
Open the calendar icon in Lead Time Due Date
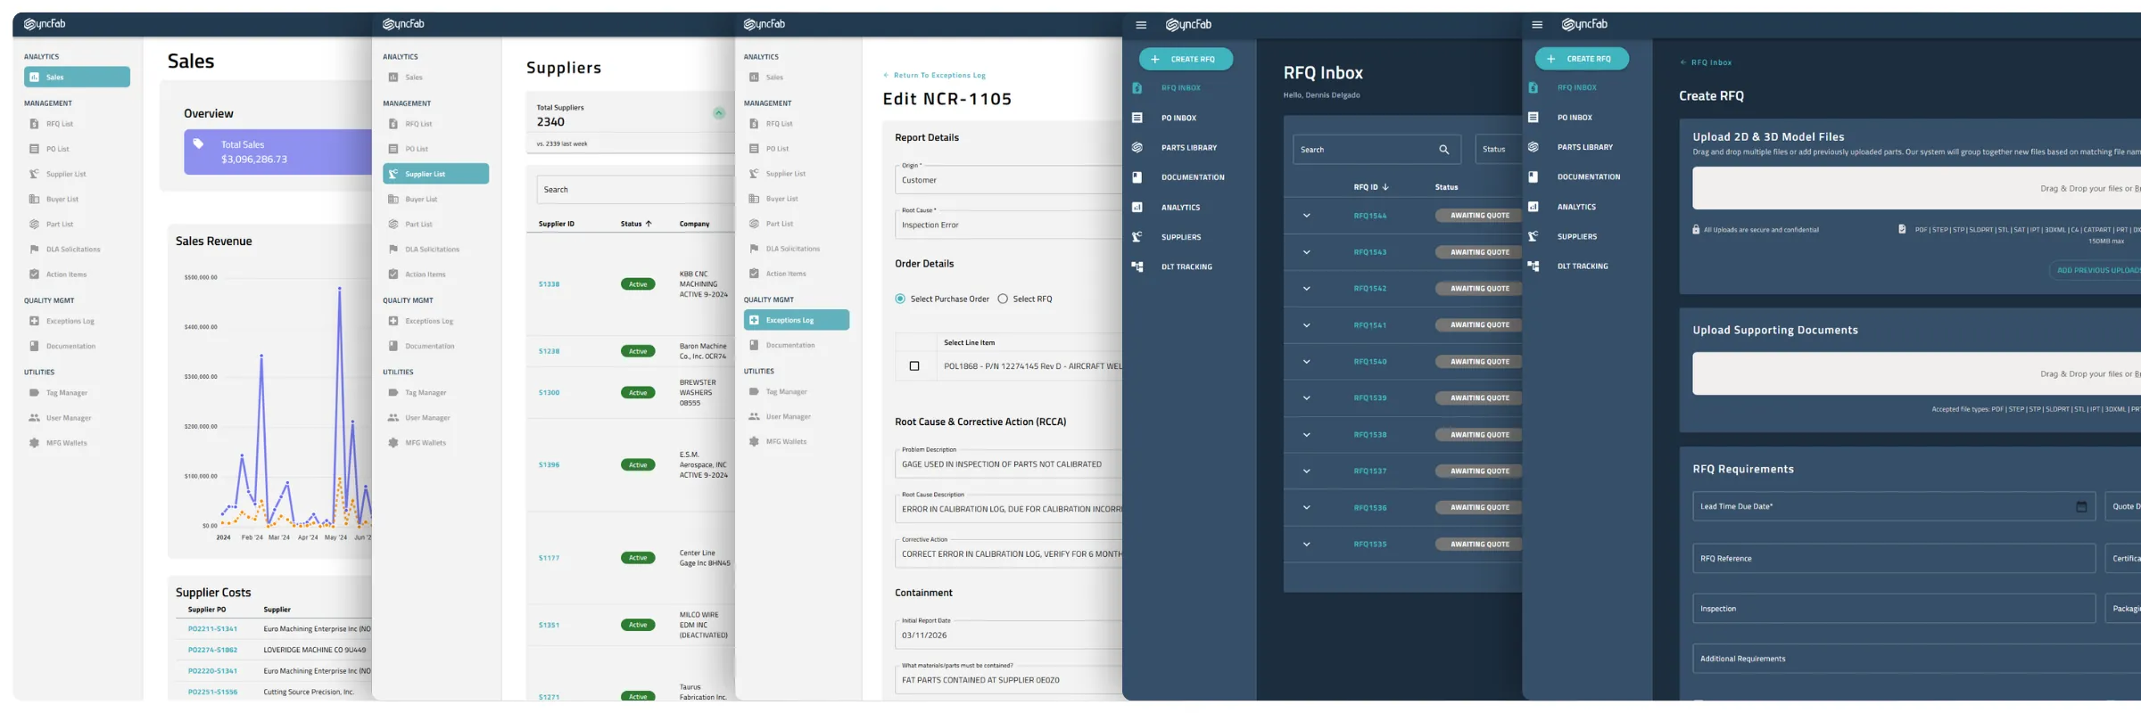click(x=2081, y=506)
